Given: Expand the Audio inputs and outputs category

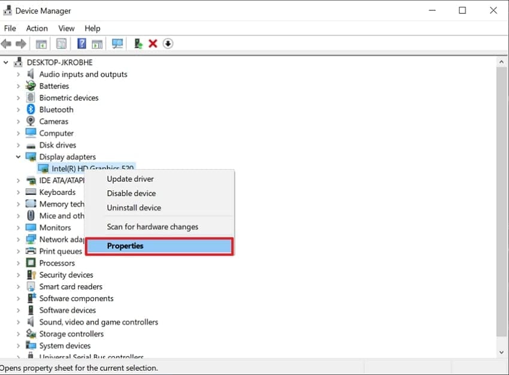Looking at the screenshot, I should click(18, 74).
